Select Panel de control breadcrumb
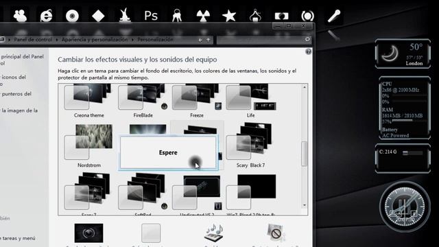The width and height of the screenshot is (439, 247). click(x=33, y=40)
